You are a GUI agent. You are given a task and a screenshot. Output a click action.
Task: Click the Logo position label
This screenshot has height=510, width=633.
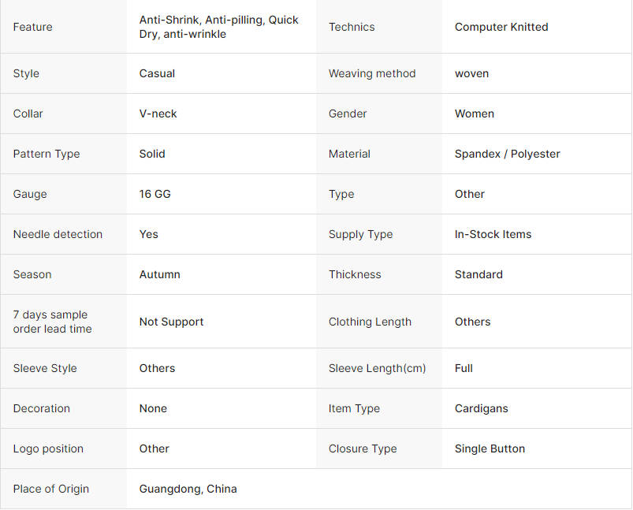[x=48, y=449]
